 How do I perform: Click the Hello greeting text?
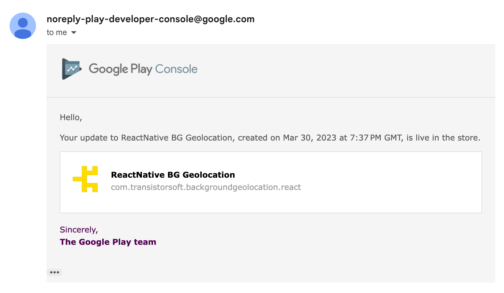(x=71, y=117)
